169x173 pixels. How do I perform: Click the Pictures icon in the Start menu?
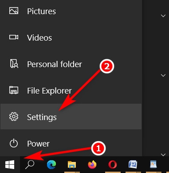point(14,11)
